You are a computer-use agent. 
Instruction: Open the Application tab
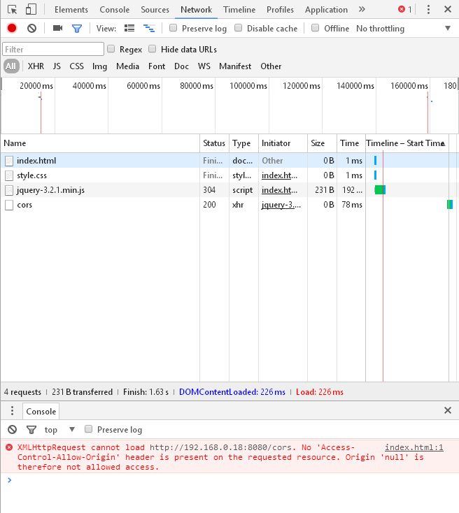326,10
